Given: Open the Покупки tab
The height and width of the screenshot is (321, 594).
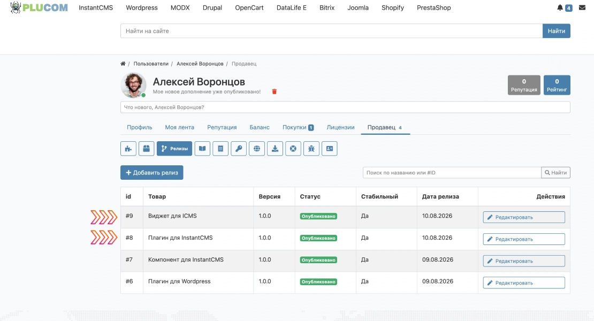Looking at the screenshot, I should point(298,127).
